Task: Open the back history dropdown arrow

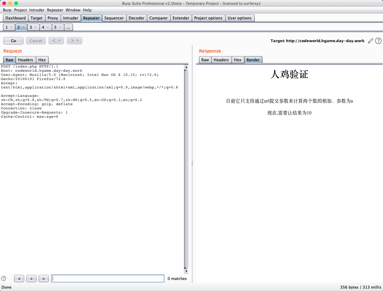Action: [60, 41]
